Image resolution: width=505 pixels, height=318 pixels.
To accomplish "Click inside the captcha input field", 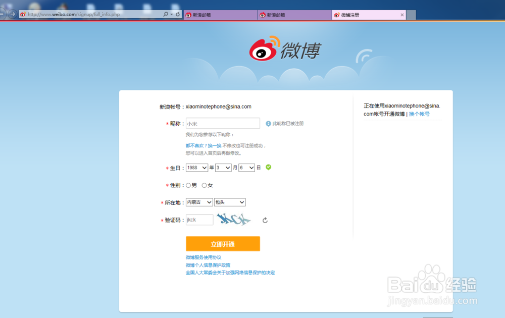I will (199, 220).
